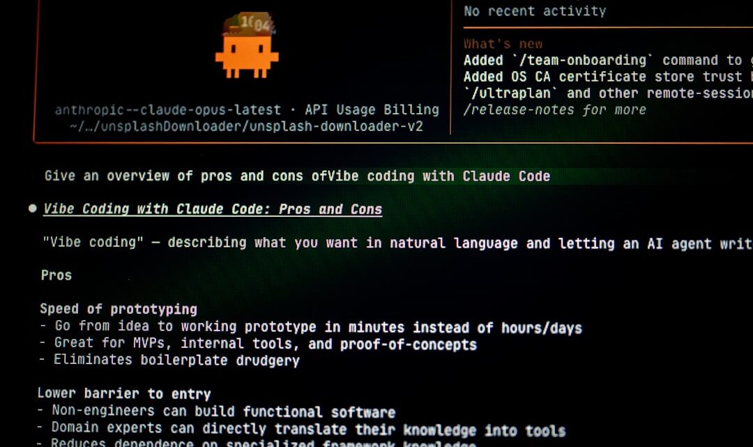This screenshot has height=447, width=753.
Task: Click the white bullet before the response heading
Action: click(33, 209)
